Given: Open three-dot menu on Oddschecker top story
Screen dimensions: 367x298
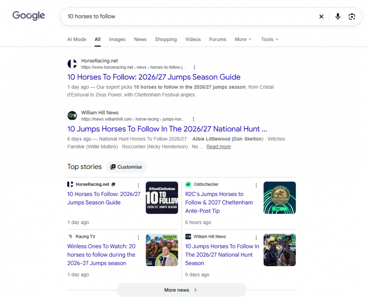Looking at the screenshot, I should [x=256, y=185].
